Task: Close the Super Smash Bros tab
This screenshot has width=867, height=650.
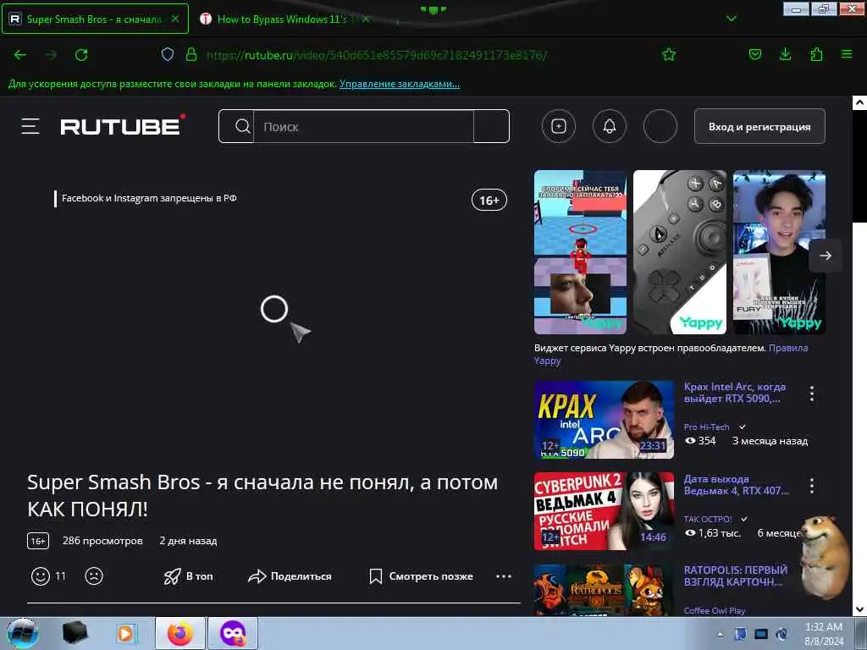Action: coord(174,19)
